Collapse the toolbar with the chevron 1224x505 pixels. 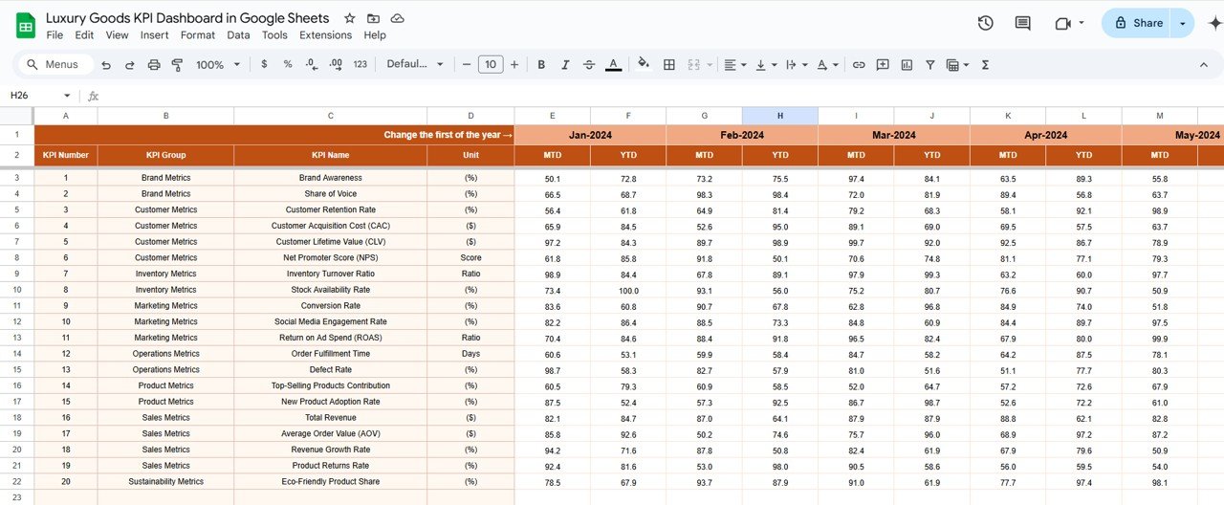[1204, 64]
